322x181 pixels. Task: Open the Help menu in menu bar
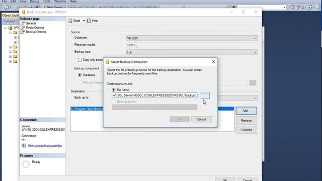click(73, 1)
